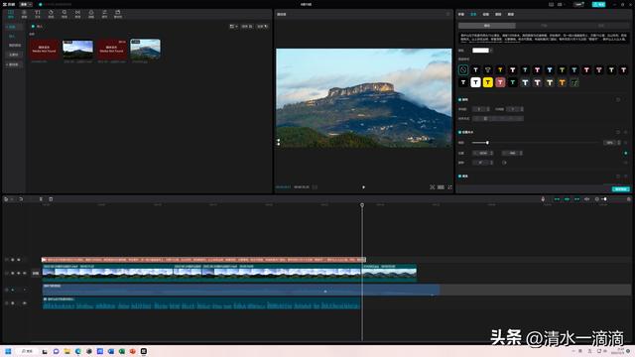This screenshot has height=357, width=635.
Task: Switch to the highlighted Text inspector tab
Action: pyautogui.click(x=473, y=14)
